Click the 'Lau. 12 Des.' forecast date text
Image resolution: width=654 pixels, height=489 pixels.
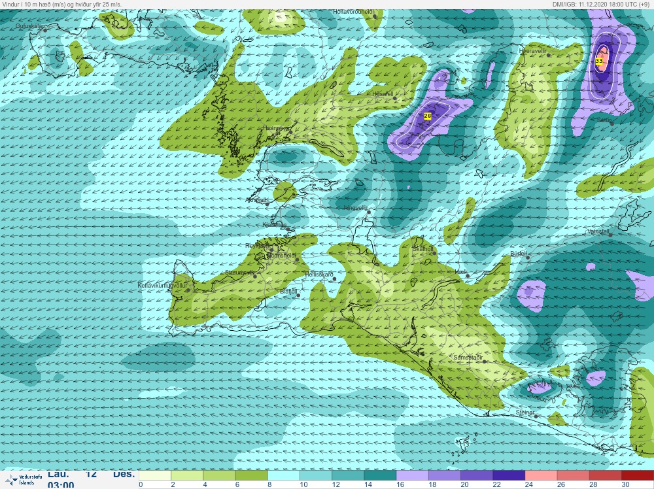point(91,474)
